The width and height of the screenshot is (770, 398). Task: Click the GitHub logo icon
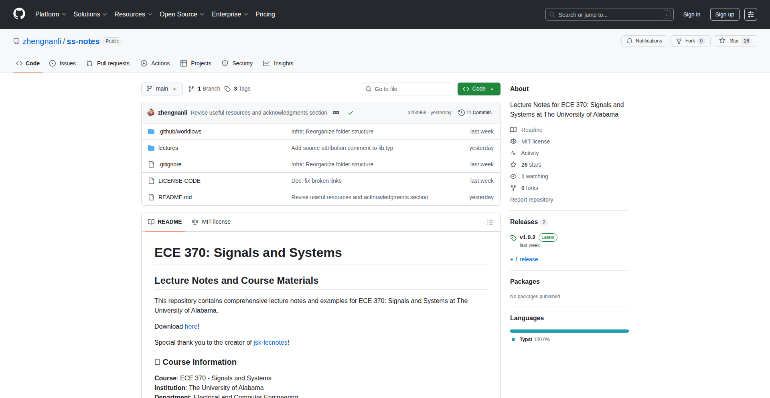19,14
